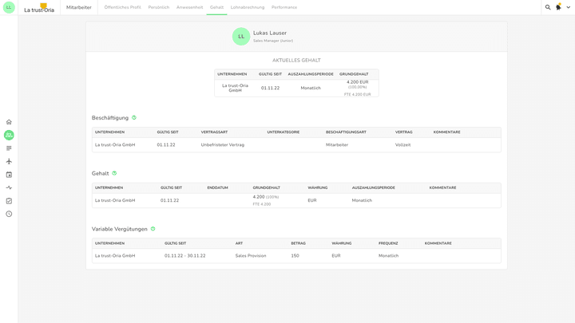Click the Variable Vergütungen heading
This screenshot has width=575, height=323.
(120, 229)
